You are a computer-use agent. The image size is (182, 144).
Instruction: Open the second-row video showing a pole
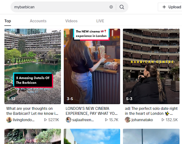click(151, 137)
